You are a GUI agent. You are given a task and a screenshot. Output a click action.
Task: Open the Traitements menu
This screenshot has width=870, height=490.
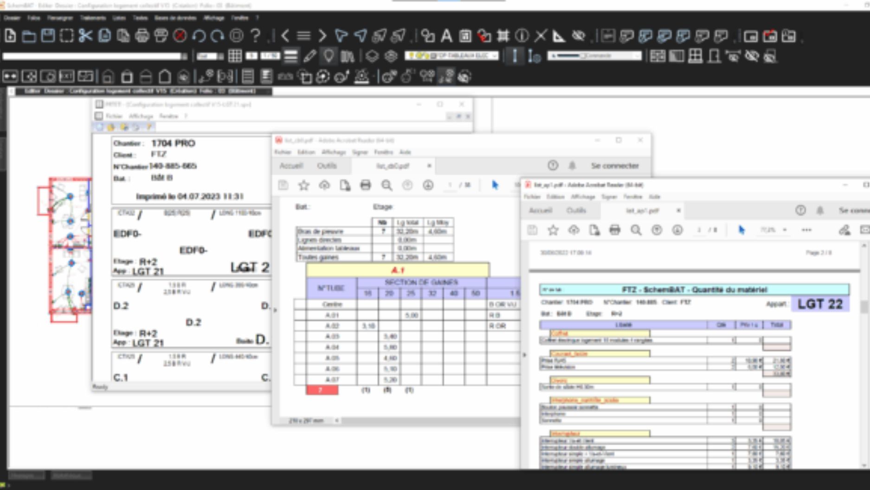click(x=93, y=18)
